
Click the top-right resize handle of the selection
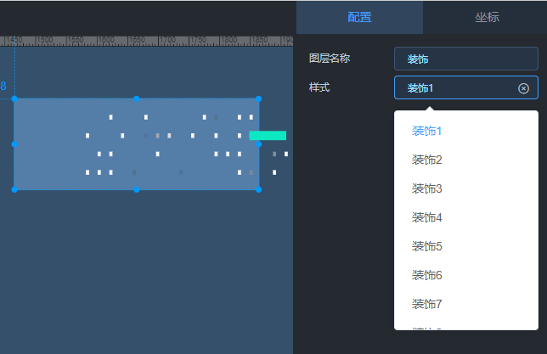(x=259, y=98)
